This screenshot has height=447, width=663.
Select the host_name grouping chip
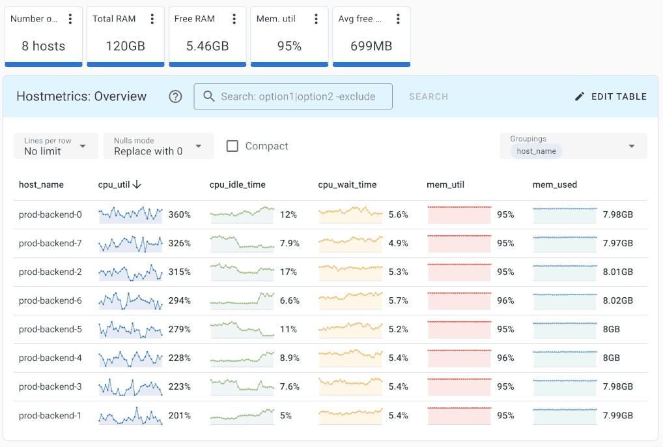click(x=536, y=151)
